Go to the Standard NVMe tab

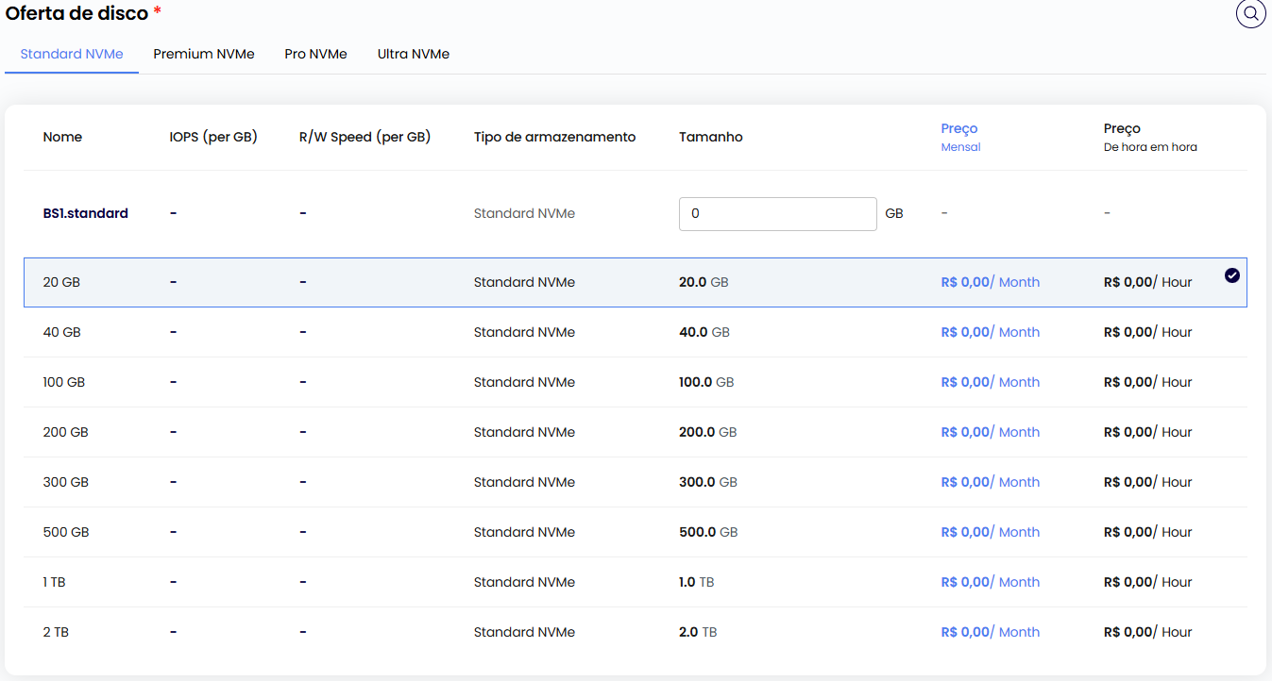click(x=72, y=54)
